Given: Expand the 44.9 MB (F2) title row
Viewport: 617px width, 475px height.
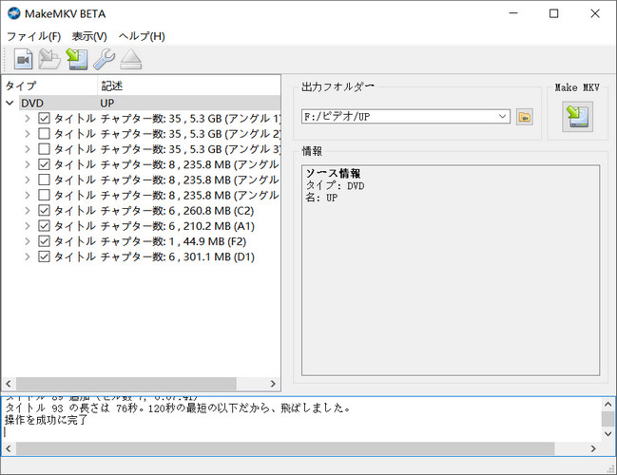Looking at the screenshot, I should pyautogui.click(x=28, y=241).
